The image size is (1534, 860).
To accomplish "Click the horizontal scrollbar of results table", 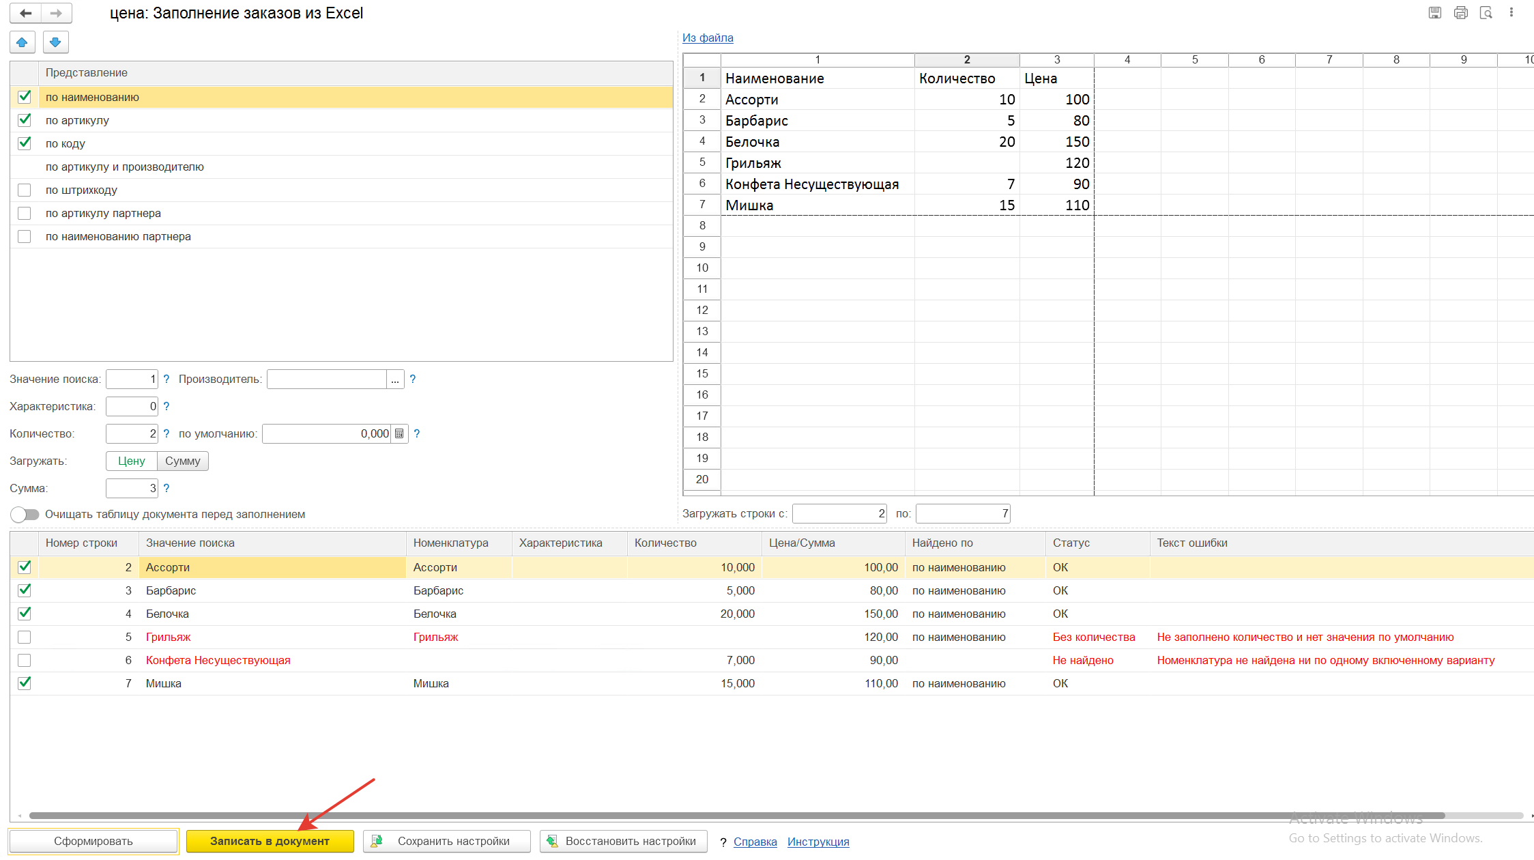I will pos(737,816).
